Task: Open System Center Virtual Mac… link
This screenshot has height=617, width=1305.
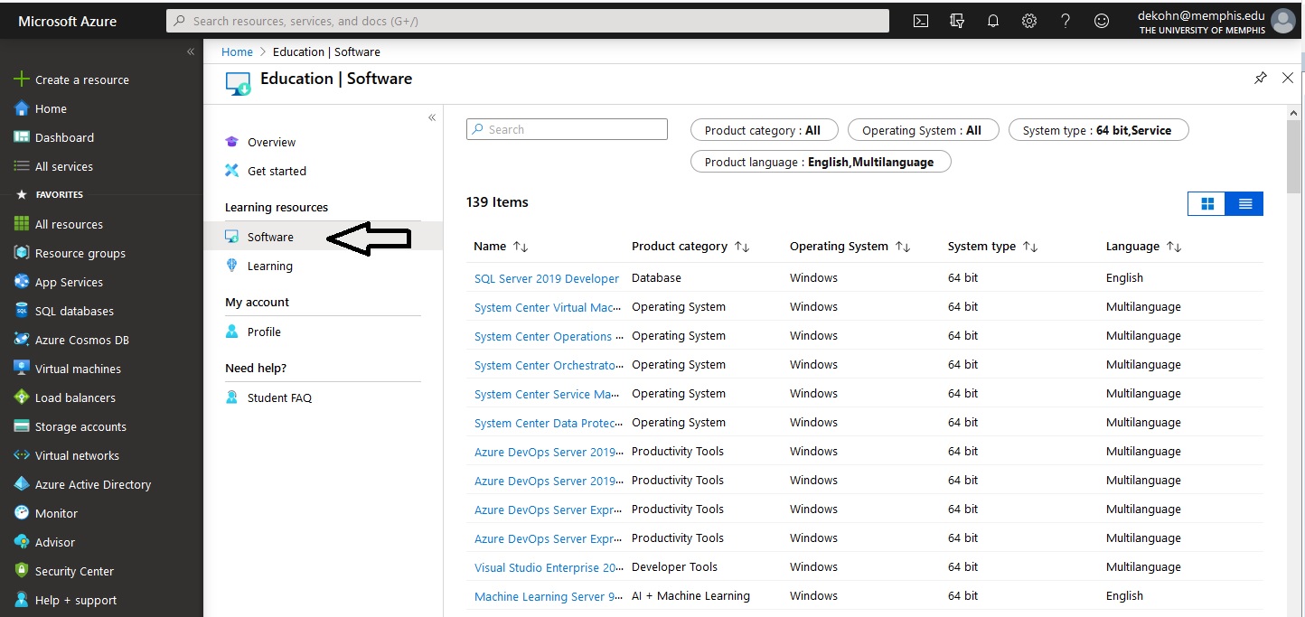Action: point(549,307)
